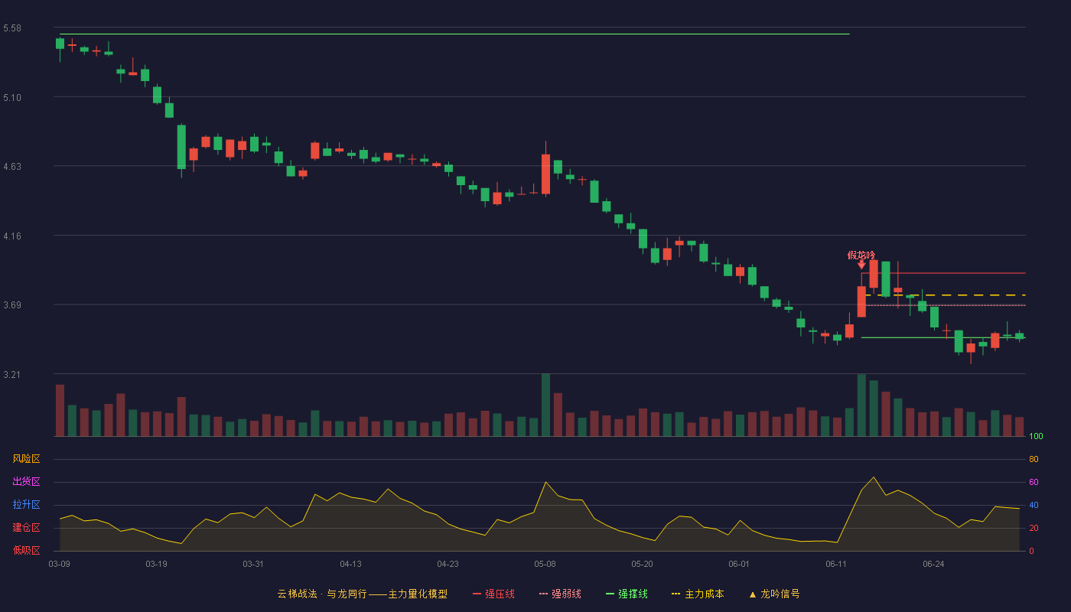1071x612 pixels.
Task: Select the 出货区 zone label
Action: pyautogui.click(x=27, y=482)
